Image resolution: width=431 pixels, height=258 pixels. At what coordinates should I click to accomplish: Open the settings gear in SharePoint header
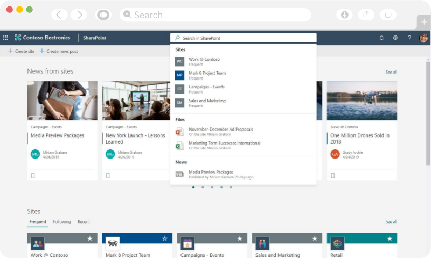395,38
